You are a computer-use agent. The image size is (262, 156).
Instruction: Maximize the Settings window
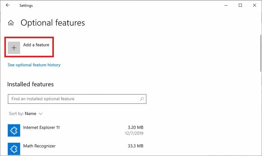coord(240,5)
